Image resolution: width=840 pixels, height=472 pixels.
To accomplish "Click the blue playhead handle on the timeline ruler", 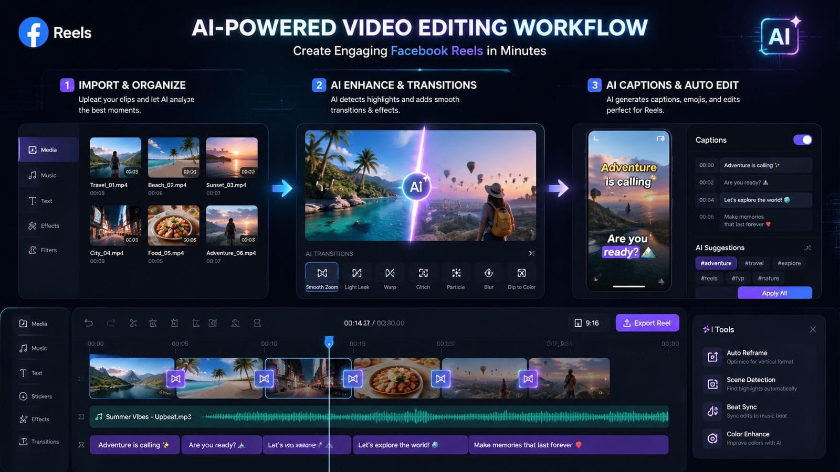I will [x=329, y=342].
